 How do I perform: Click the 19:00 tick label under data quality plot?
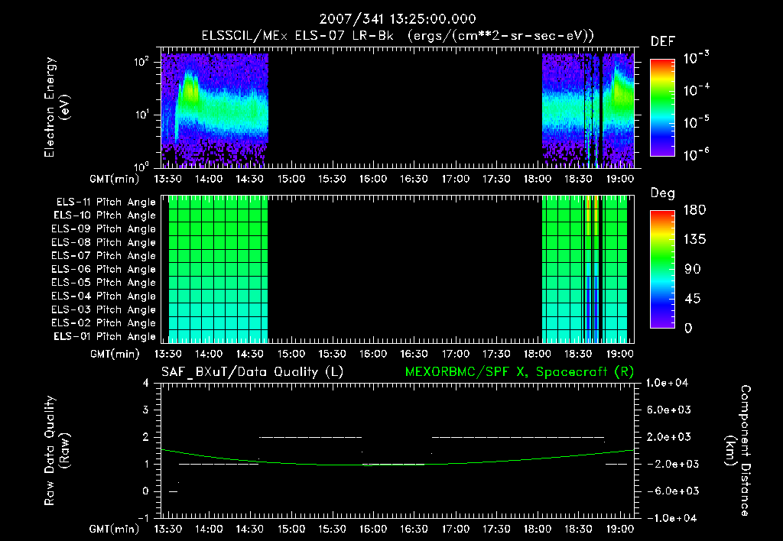pyautogui.click(x=619, y=529)
